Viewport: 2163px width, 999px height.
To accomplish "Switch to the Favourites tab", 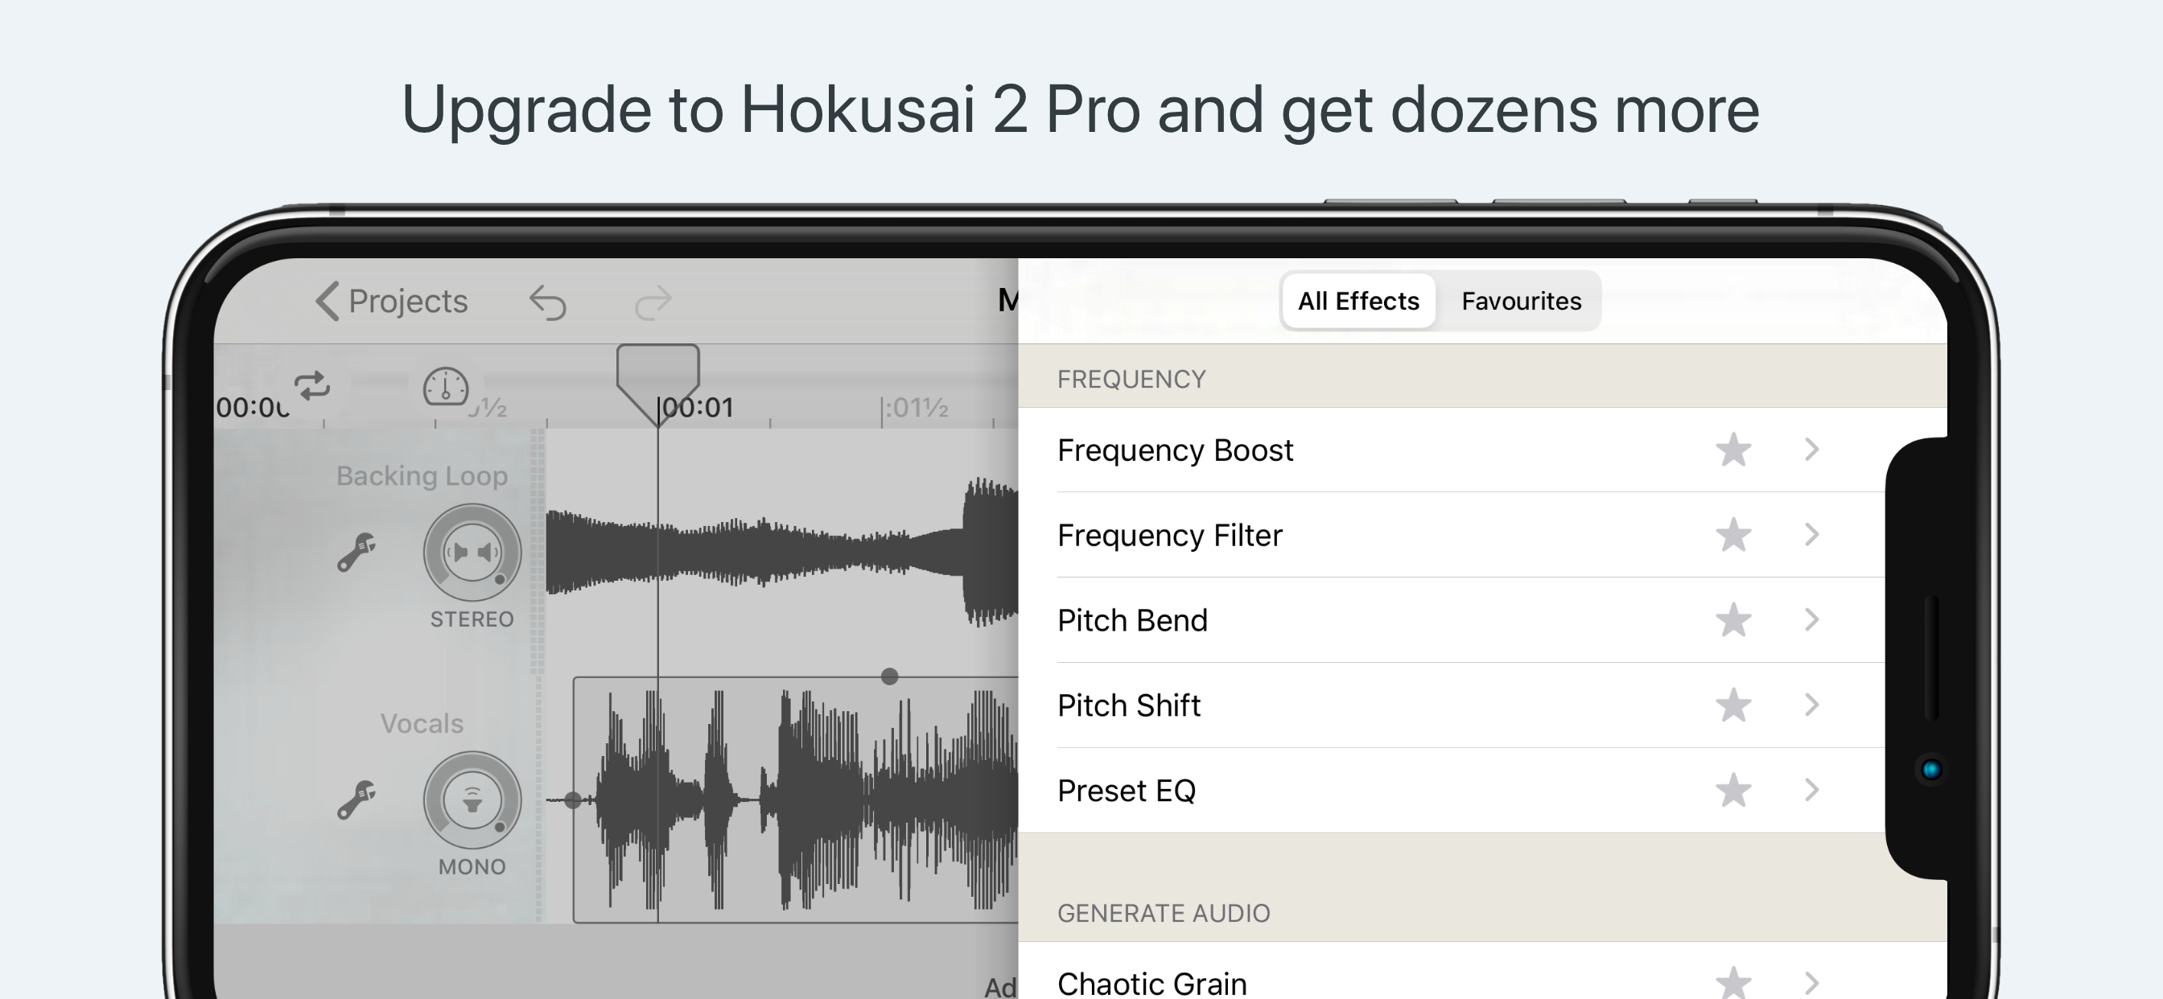I will tap(1521, 301).
